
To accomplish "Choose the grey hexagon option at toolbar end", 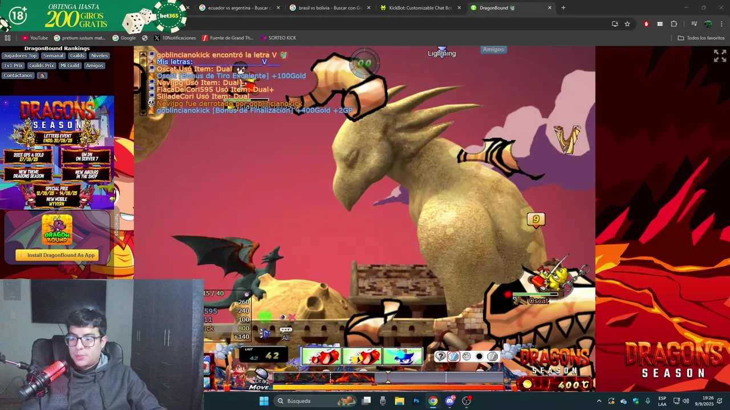I will click(x=492, y=356).
